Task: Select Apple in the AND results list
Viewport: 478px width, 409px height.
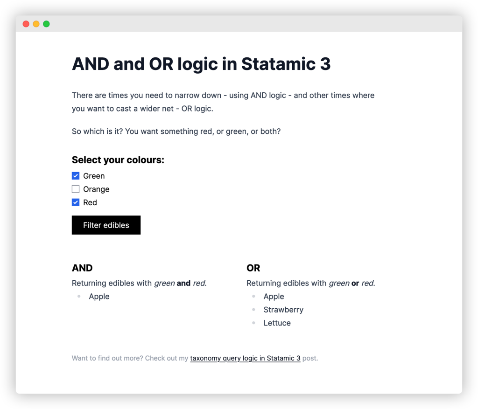Action: tap(99, 297)
